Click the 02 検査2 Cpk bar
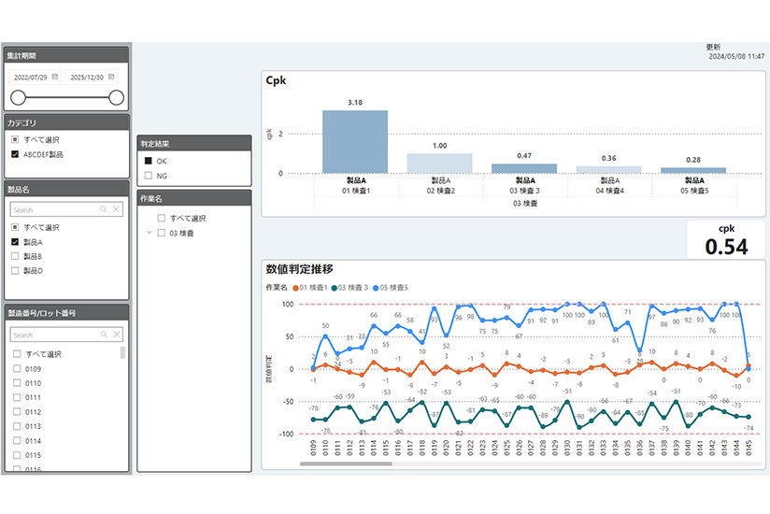 (439, 163)
